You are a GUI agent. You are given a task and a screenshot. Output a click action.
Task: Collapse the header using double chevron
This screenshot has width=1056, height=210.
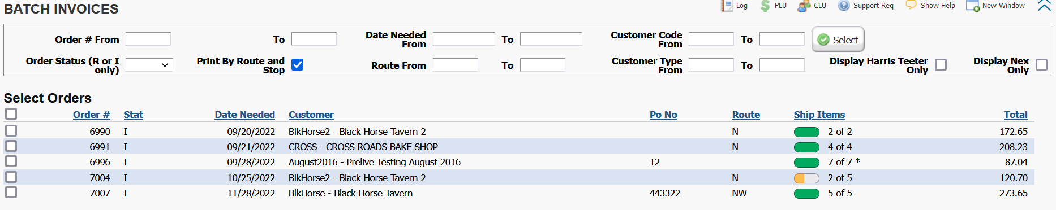[x=1044, y=6]
